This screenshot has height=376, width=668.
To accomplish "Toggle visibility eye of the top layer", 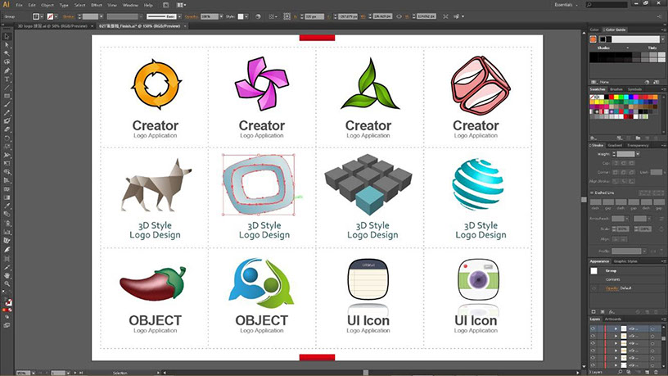I will [593, 328].
